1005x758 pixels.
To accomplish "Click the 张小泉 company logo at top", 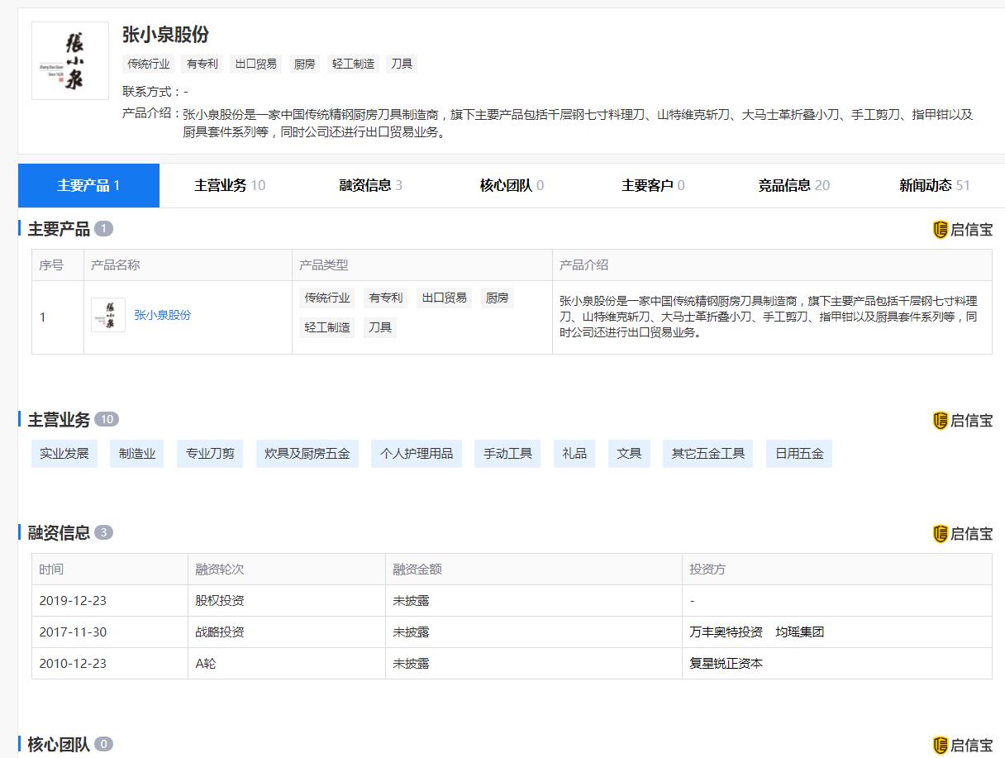I will 70,60.
